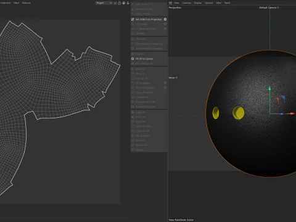Open gear options beside UV Straighten

click(165, 83)
